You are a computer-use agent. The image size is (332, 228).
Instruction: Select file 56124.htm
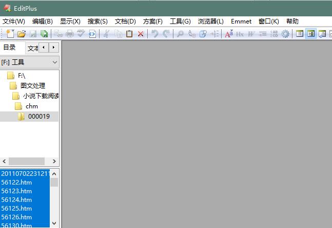[25, 200]
